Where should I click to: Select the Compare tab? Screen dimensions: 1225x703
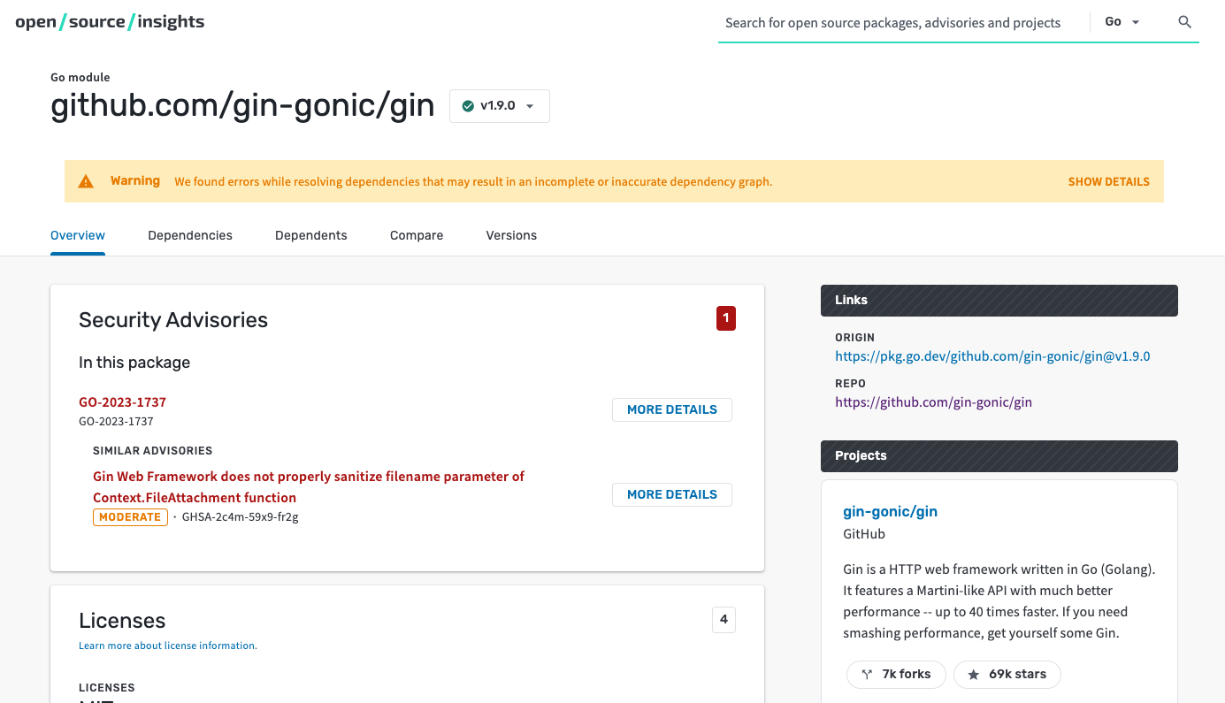click(416, 235)
